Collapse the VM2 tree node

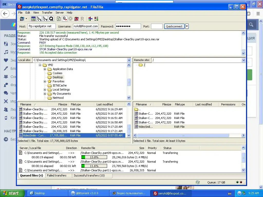point(40,65)
